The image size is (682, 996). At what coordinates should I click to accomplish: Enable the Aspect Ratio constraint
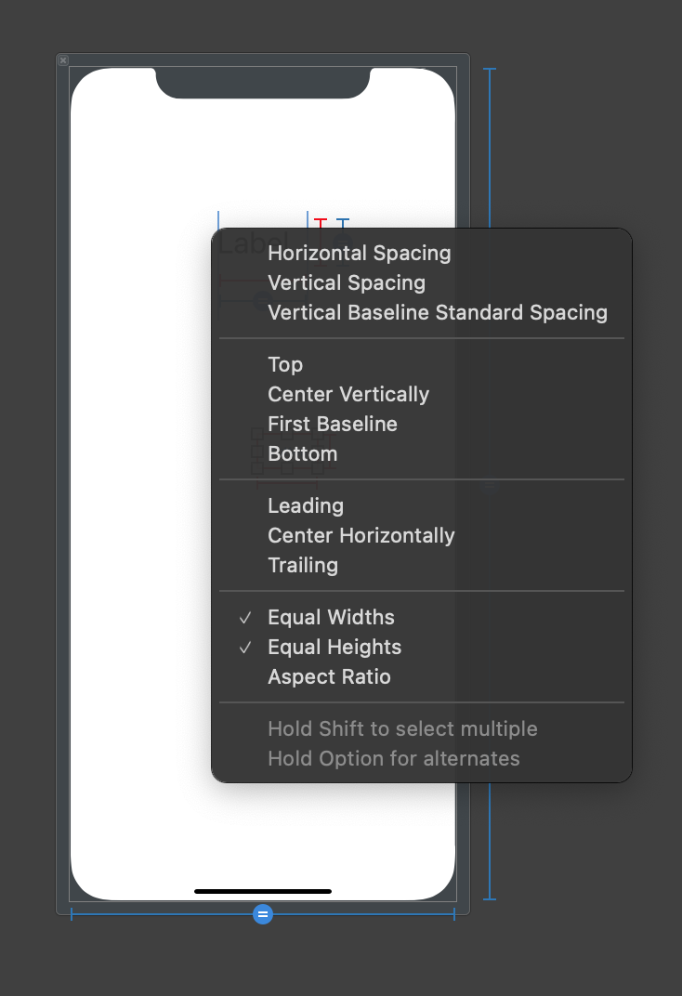(329, 676)
